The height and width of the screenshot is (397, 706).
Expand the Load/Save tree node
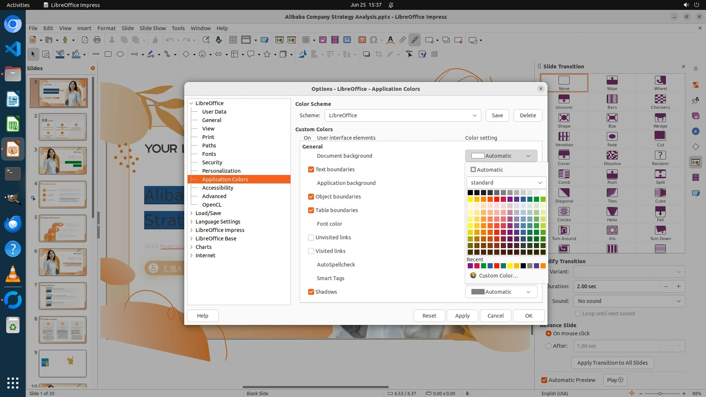click(192, 213)
